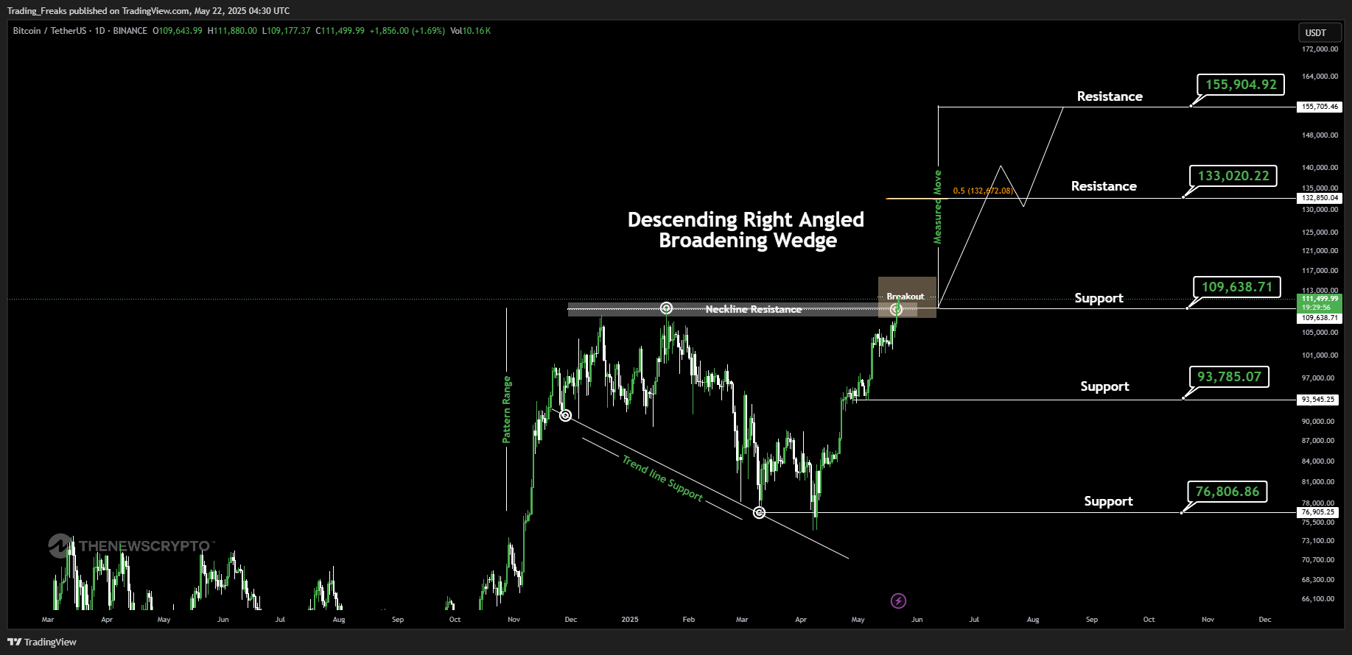Viewport: 1352px width, 655px height.
Task: Click the Bitcoin / TetherUS symbol title
Action: click(49, 31)
